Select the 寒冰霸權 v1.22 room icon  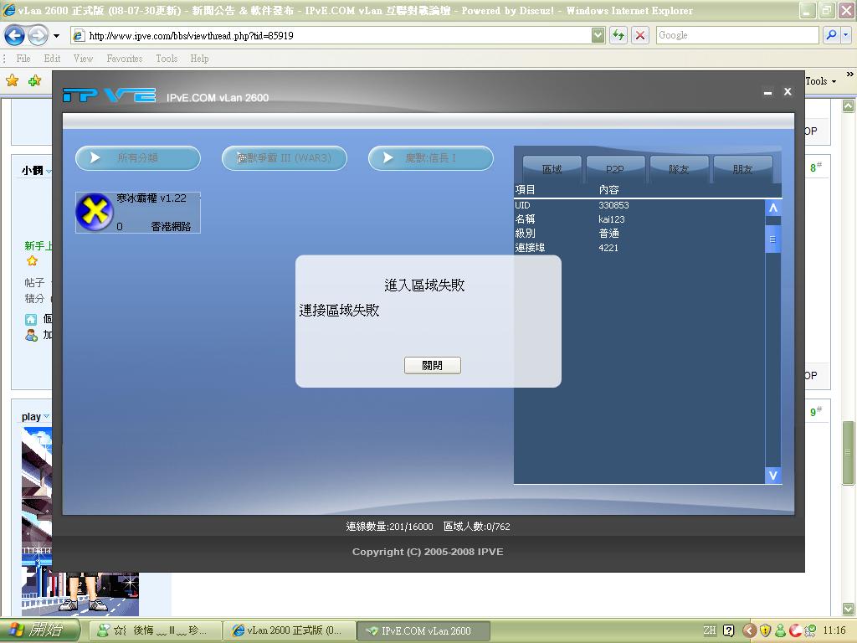pyautogui.click(x=95, y=212)
